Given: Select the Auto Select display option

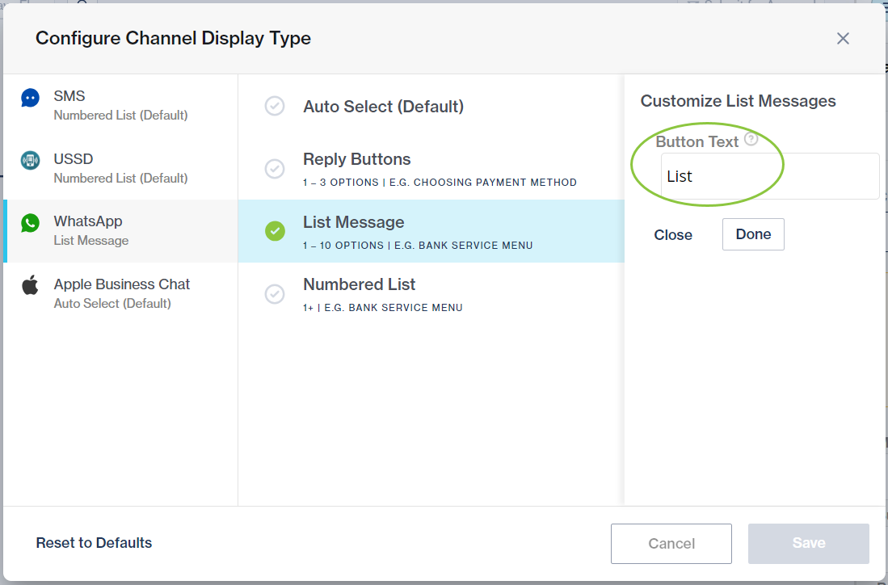Looking at the screenshot, I should pos(383,106).
